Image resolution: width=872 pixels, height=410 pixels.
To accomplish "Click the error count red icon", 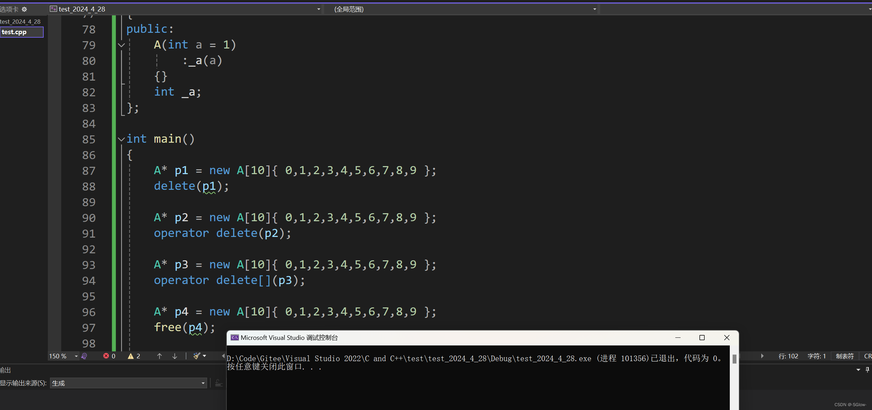I will pos(106,356).
